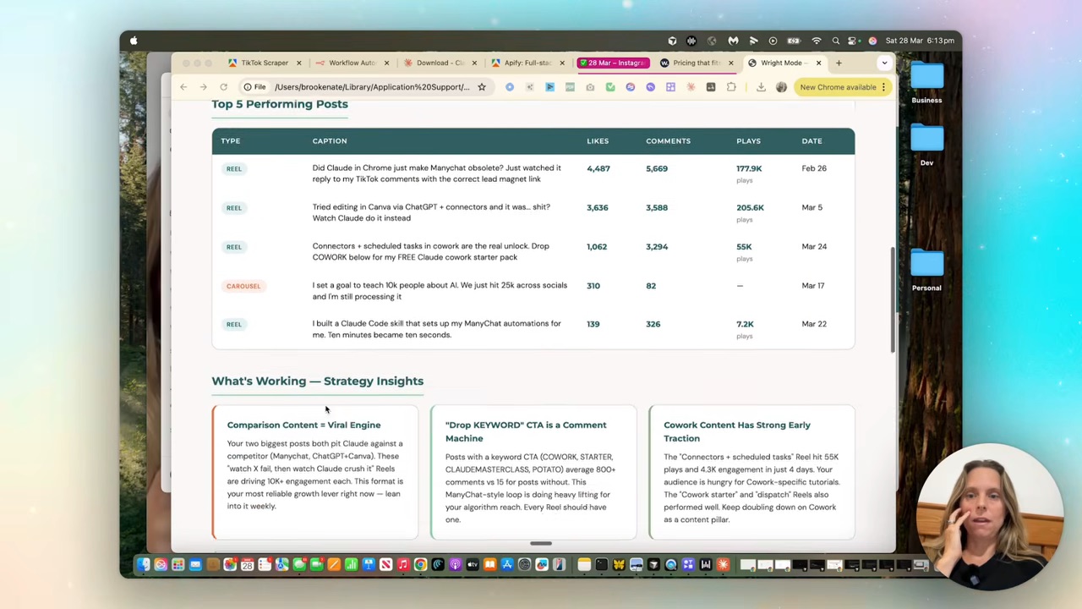Switch to the 28 Mar Instagram tab
The height and width of the screenshot is (609, 1082).
[612, 63]
